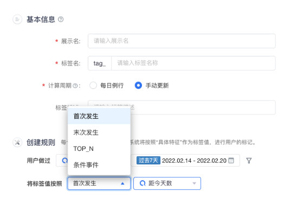Click the 用户做过 label

[x=38, y=161]
